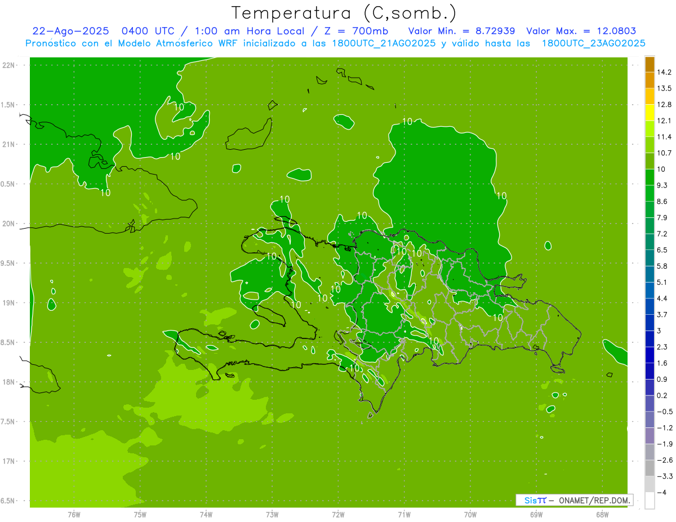
Task: Select the valid-until time '1800UTC_23AGO2025'
Action: [x=593, y=43]
